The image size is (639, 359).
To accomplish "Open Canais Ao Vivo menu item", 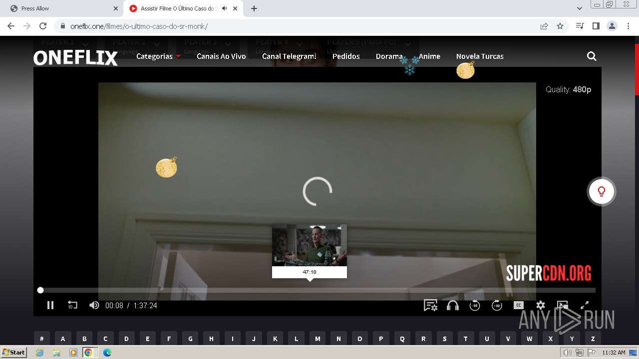I will tap(221, 56).
